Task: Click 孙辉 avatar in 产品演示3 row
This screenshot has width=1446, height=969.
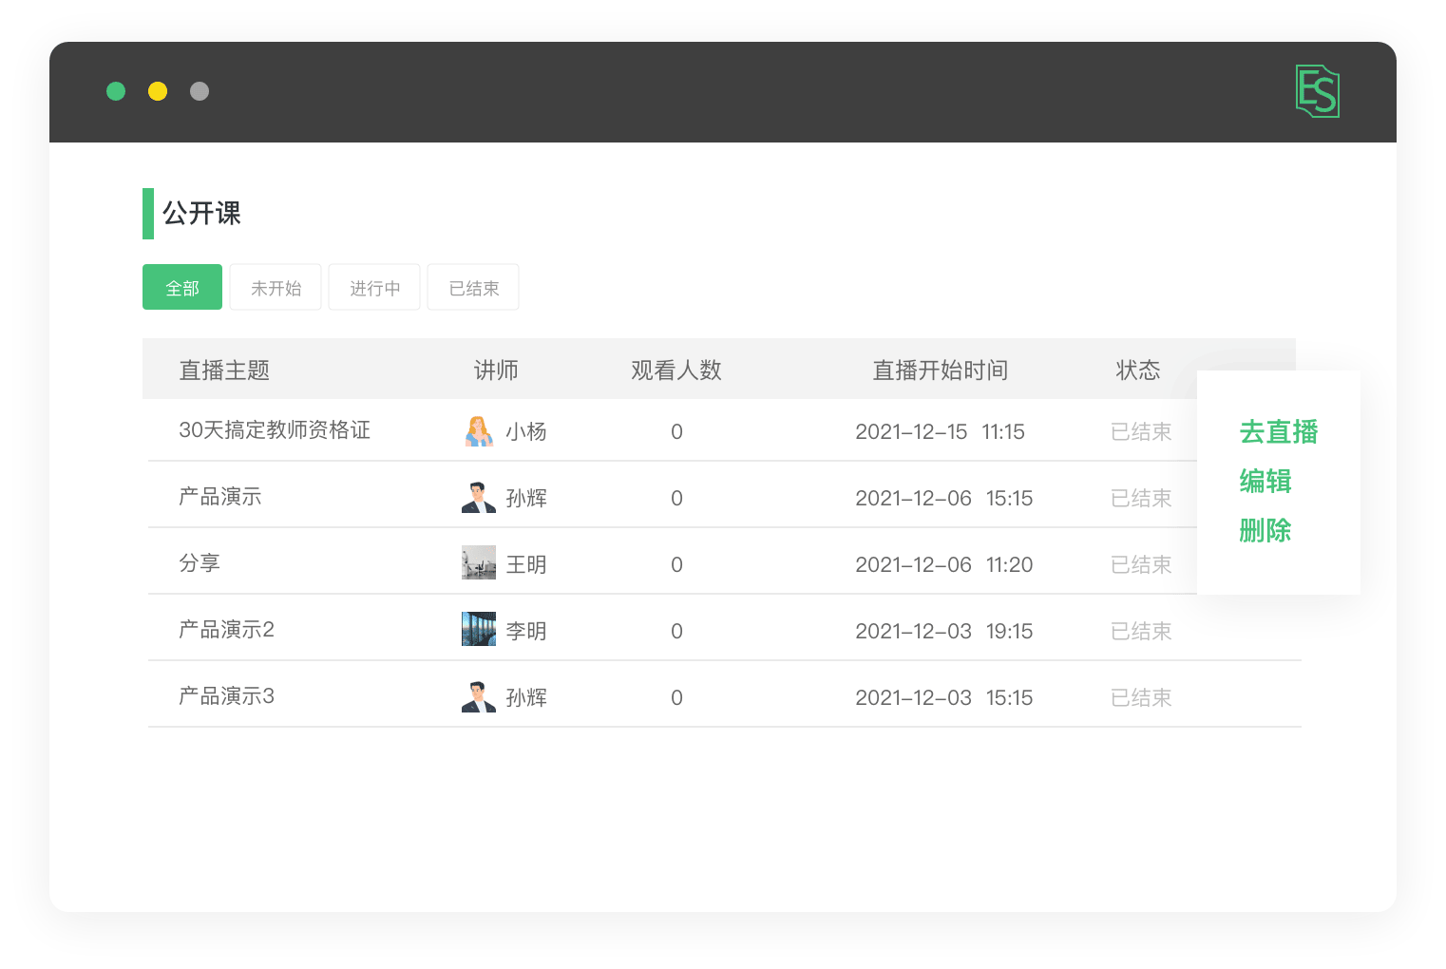Action: (x=479, y=696)
